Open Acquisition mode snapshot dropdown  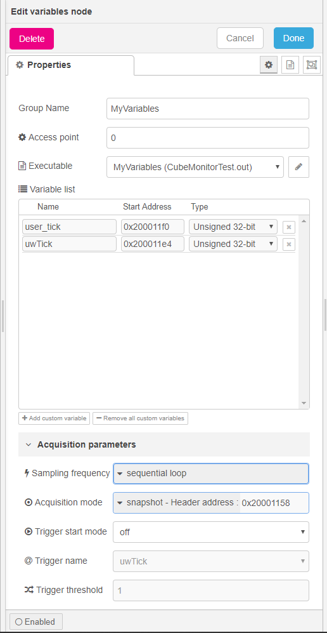click(177, 503)
